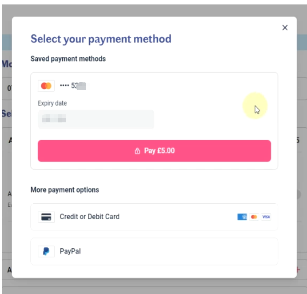Image resolution: width=307 pixels, height=294 pixels.
Task: Click the American Express logo icon
Action: (242, 217)
